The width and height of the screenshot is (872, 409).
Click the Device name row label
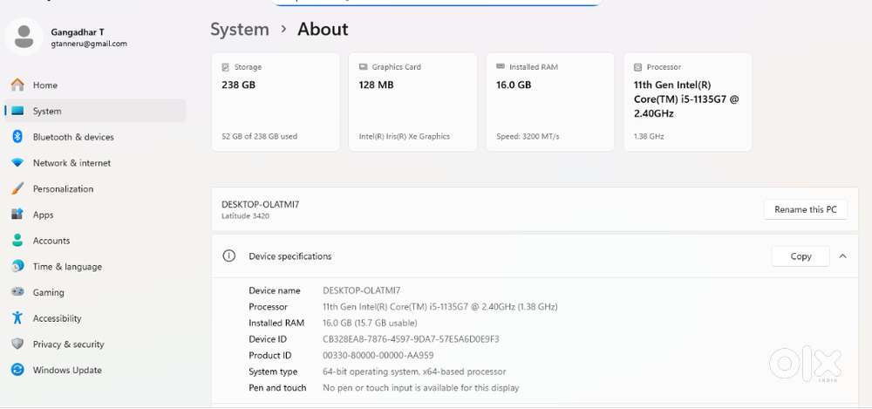pyautogui.click(x=274, y=290)
